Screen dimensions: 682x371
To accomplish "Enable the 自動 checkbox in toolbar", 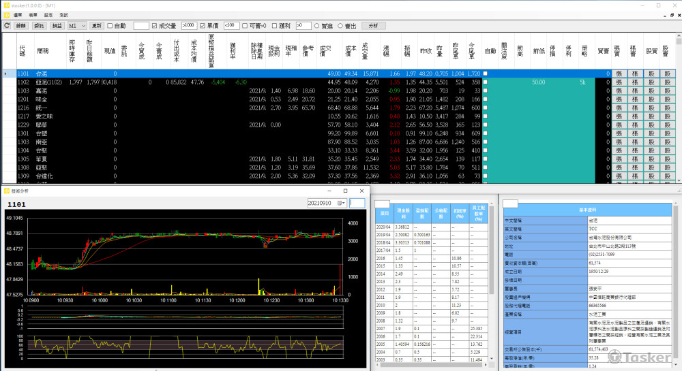I will 111,26.
